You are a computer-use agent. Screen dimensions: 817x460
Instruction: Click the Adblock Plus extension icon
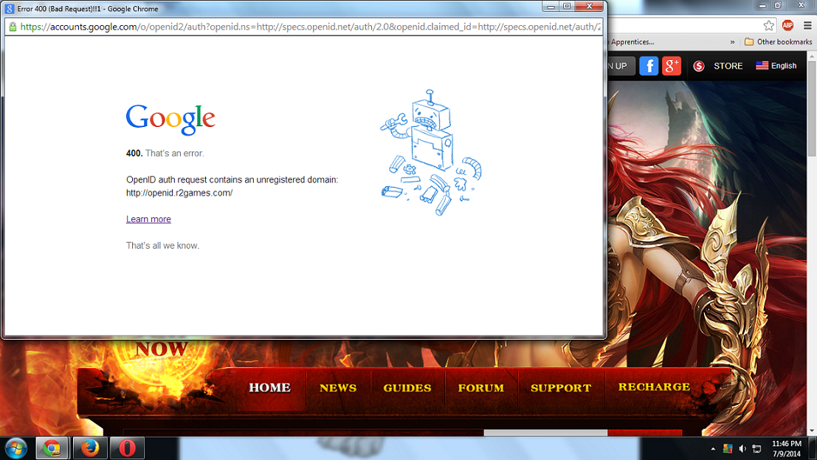coord(787,25)
